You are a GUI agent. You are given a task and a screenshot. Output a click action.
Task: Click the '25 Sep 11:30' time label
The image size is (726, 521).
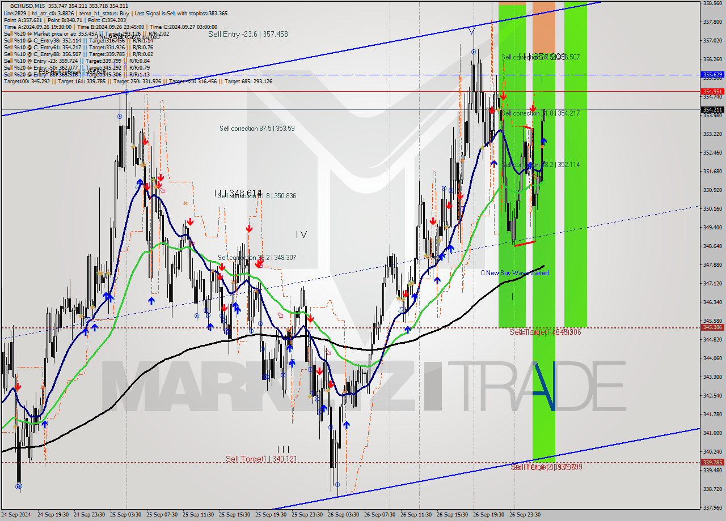click(x=199, y=515)
